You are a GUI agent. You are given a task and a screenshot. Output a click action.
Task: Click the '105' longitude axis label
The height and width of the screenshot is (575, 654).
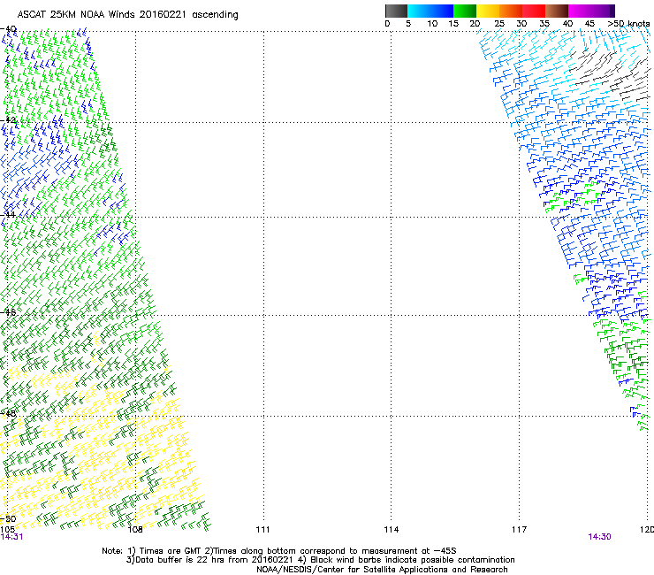7,530
